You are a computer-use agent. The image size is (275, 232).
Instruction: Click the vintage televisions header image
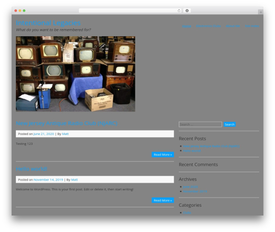(75, 74)
